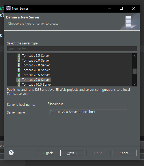Click the Finish button
The image size is (144, 166).
[x=98, y=153]
